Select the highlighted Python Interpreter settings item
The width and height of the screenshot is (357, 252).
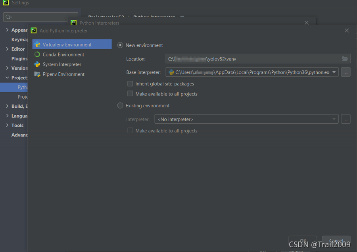pos(14,87)
